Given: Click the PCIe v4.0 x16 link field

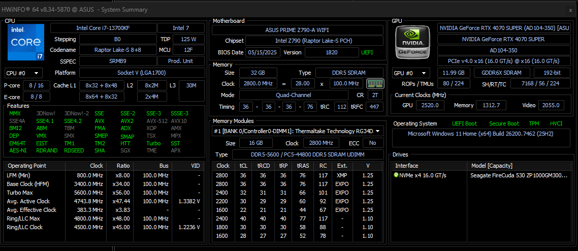Looking at the screenshot, I should (x=503, y=61).
